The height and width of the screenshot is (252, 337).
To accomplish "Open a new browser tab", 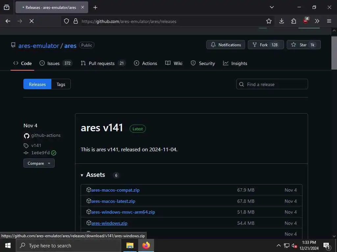I will pos(95,8).
